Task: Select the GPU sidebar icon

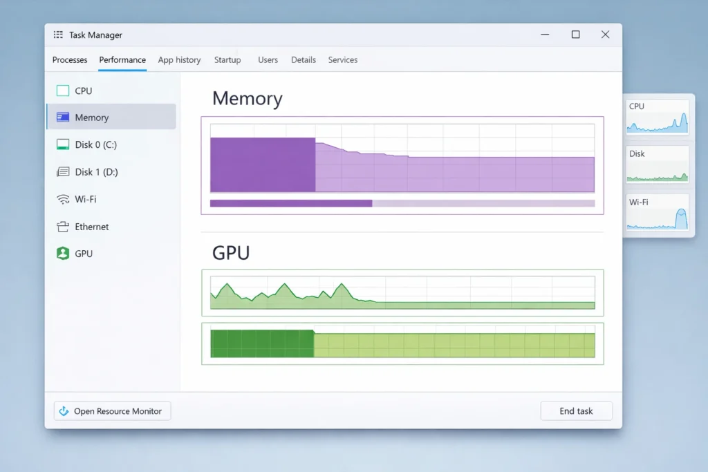Action: click(x=63, y=254)
